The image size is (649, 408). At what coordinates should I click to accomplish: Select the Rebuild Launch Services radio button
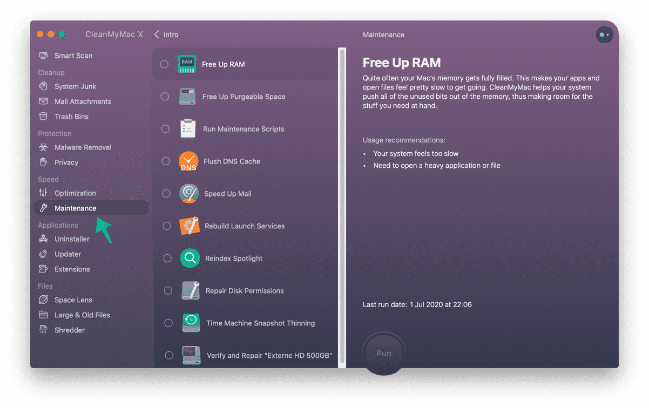tap(167, 226)
